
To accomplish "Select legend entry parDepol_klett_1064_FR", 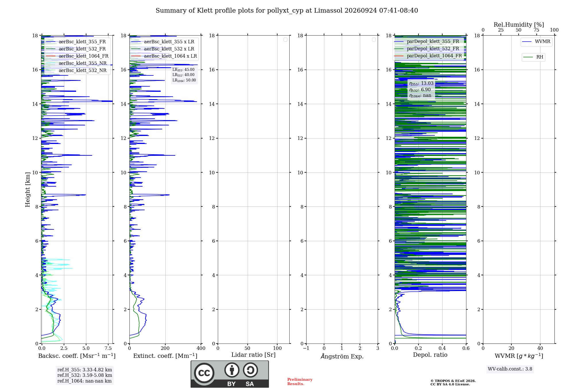I will 428,56.
